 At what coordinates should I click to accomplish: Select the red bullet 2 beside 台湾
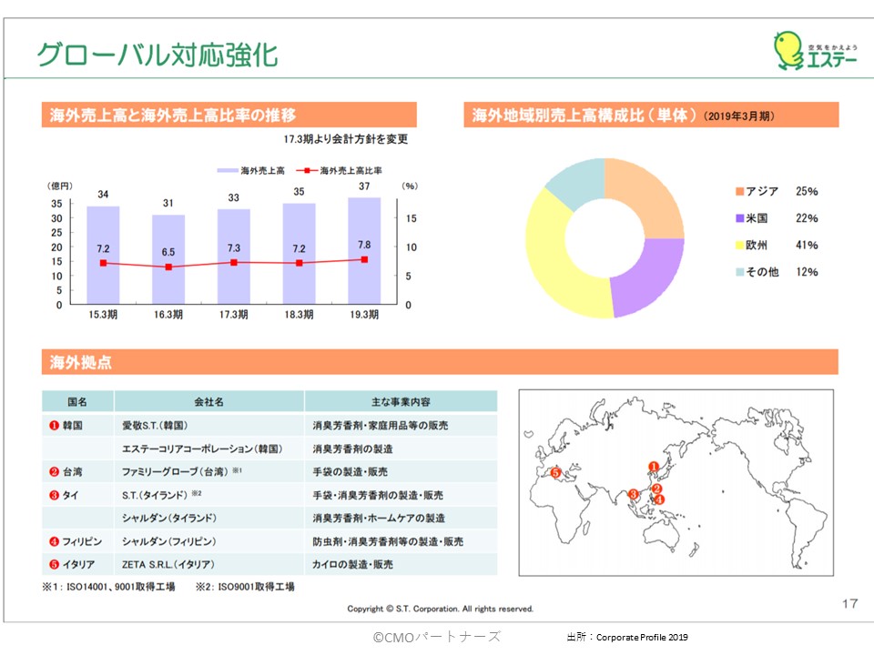[55, 472]
